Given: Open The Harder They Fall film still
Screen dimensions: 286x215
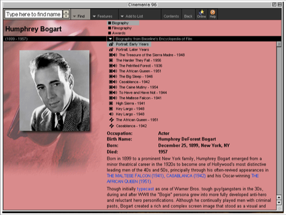Looking at the screenshot, I should [x=111, y=60].
